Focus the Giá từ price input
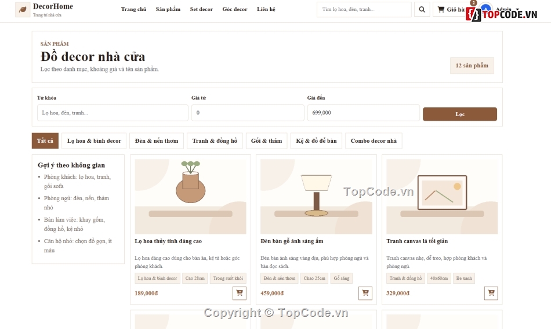The height and width of the screenshot is (329, 551). tap(248, 113)
